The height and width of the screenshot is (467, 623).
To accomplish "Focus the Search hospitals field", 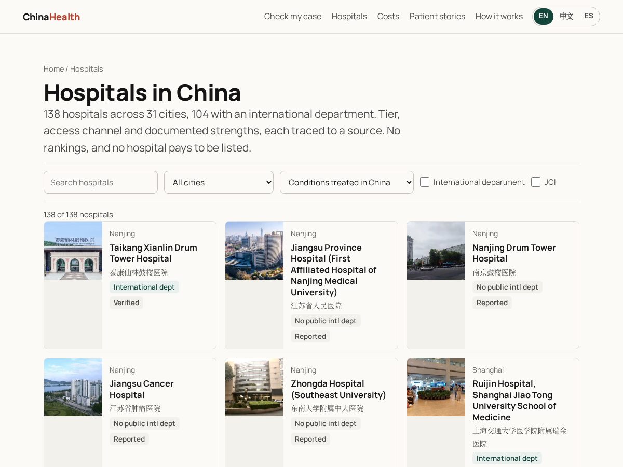I will 101,182.
